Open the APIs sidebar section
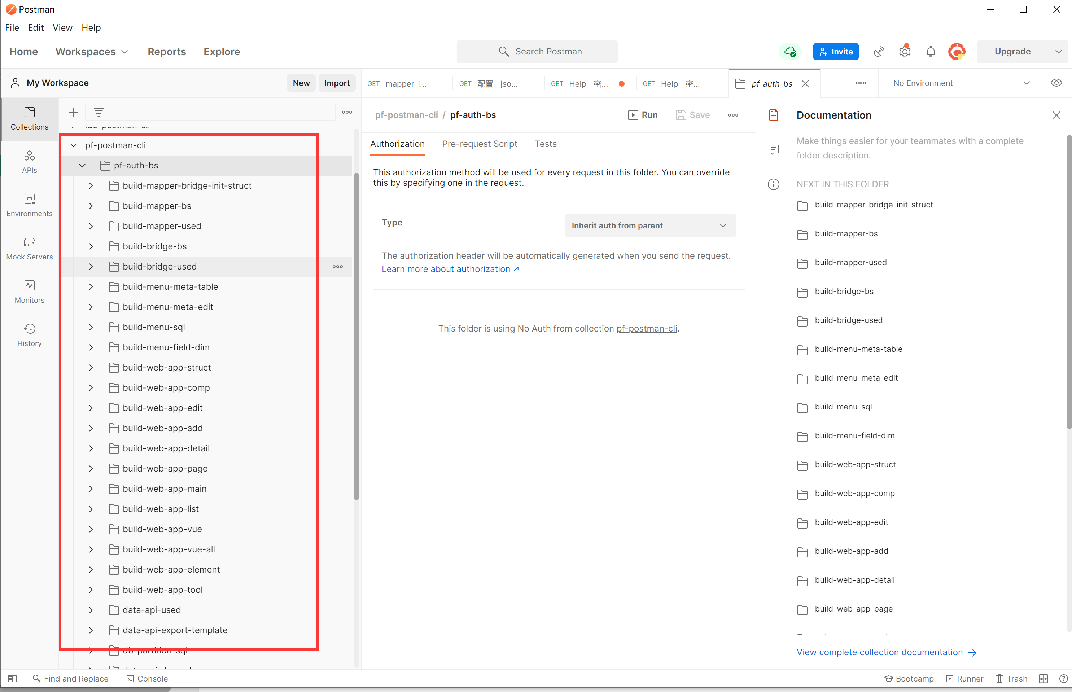Viewport: 1072px width, 692px height. click(29, 162)
